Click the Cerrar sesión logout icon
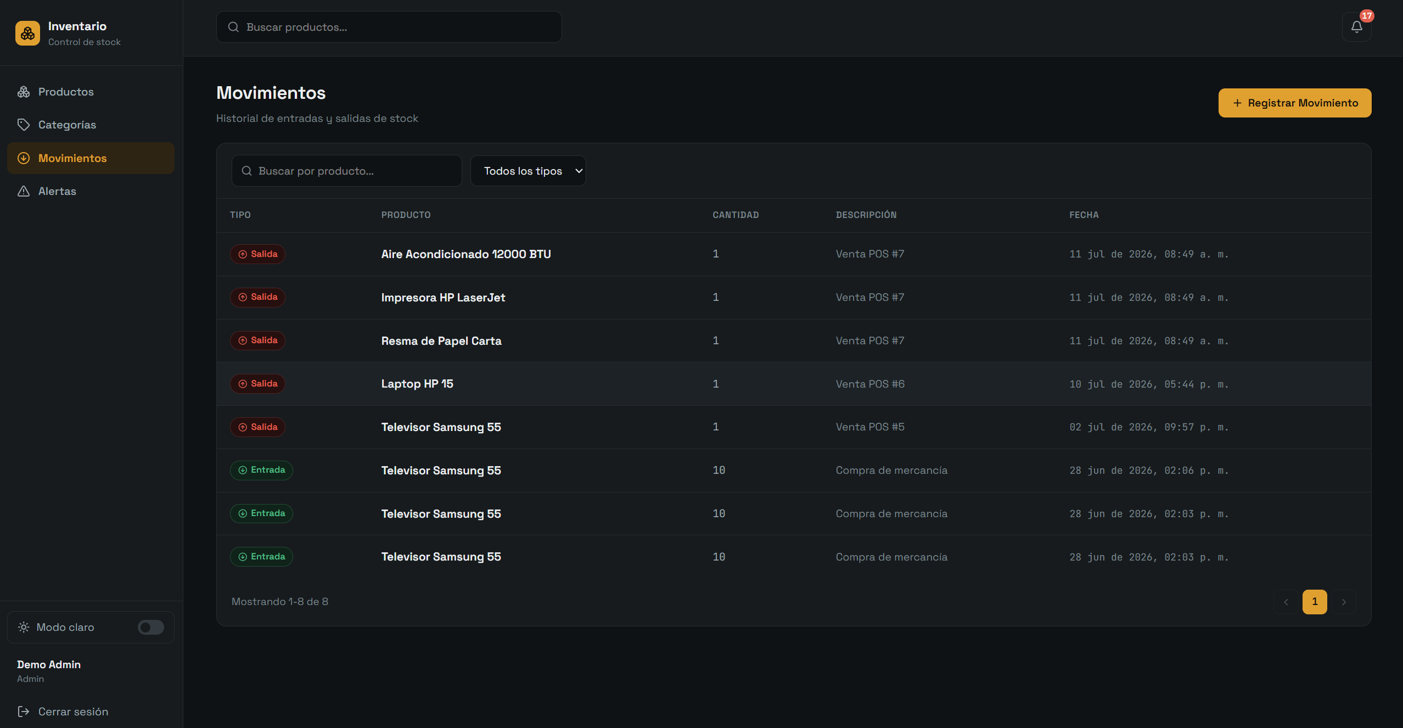Image resolution: width=1403 pixels, height=728 pixels. coord(24,712)
